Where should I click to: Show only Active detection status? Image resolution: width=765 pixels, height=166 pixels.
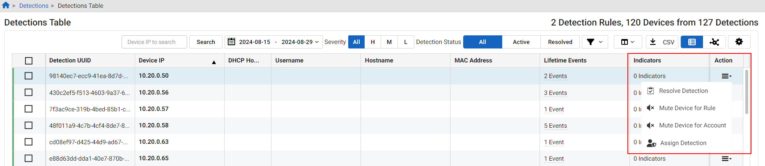tap(521, 42)
